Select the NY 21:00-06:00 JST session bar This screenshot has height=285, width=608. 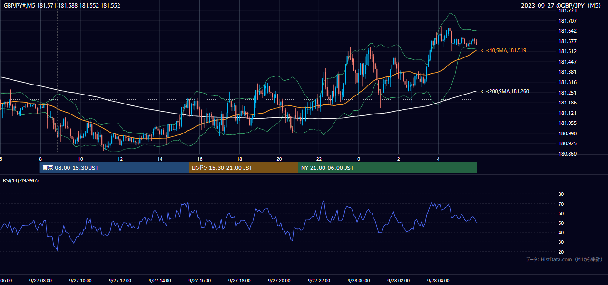388,168
